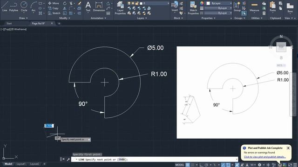Viewport: 298px width, 167px height.
Task: Toggle object snap in status bar
Action: pos(228,165)
